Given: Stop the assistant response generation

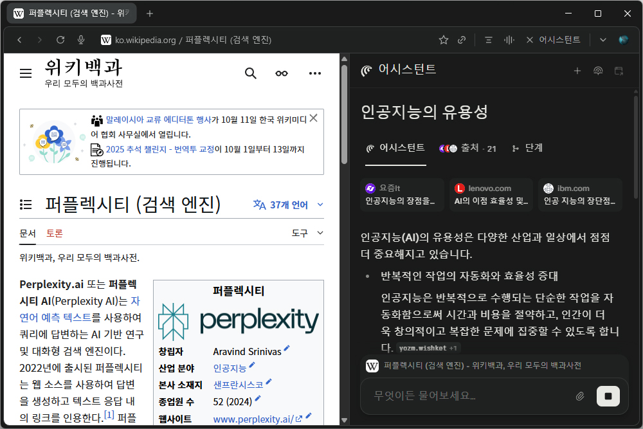Looking at the screenshot, I should (608, 396).
